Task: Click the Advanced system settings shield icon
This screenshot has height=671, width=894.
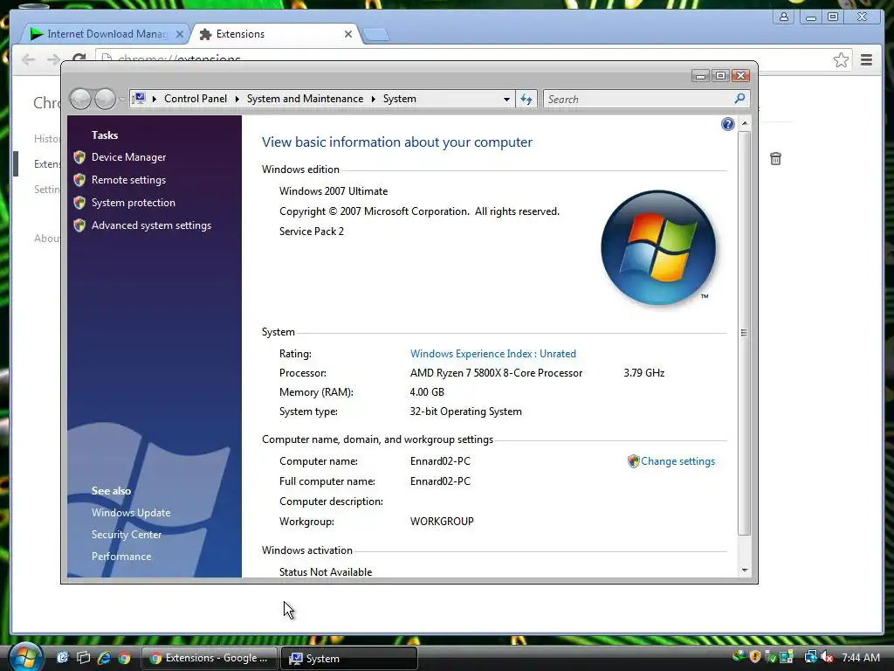Action: tap(79, 225)
